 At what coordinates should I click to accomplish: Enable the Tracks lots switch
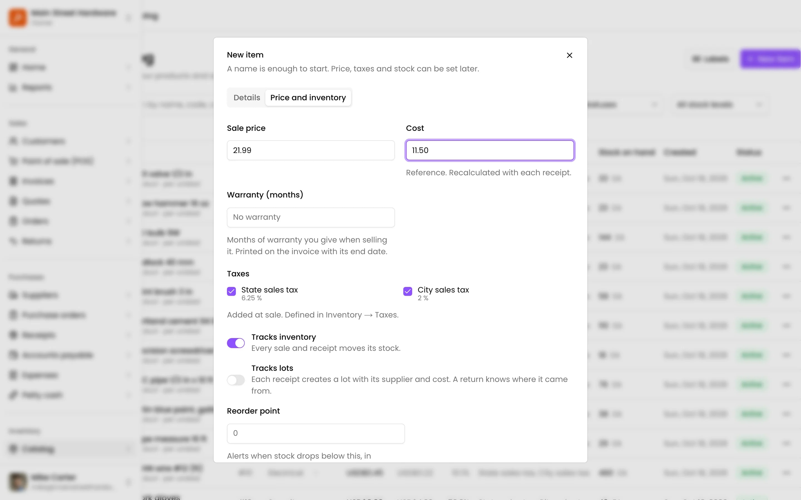coord(236,380)
